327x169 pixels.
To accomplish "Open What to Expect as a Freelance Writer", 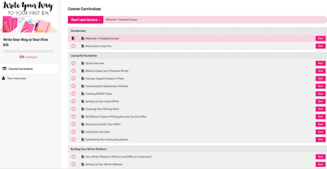I will [107, 71].
